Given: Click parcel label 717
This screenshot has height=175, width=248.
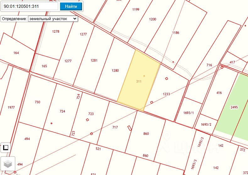Looking at the screenshot, I should pos(115,127).
